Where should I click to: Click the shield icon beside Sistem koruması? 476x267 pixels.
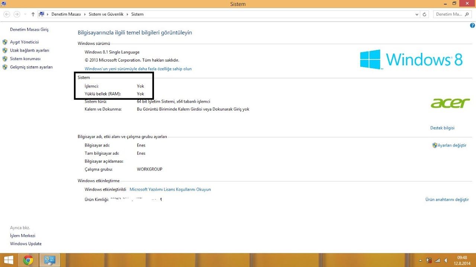pos(5,59)
